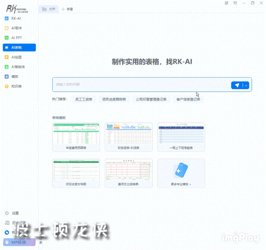Viewport: 266px width, 250px height.
Task: Click the blue ring icon above VIP会员
Action: point(7,233)
